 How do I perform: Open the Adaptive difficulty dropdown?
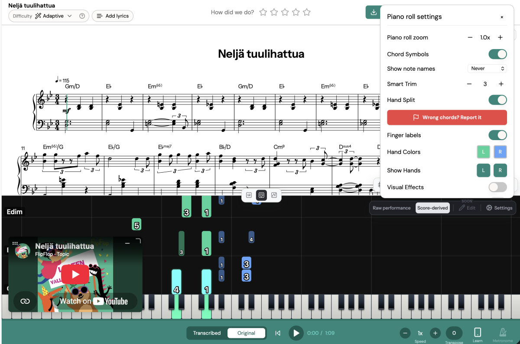pos(53,16)
